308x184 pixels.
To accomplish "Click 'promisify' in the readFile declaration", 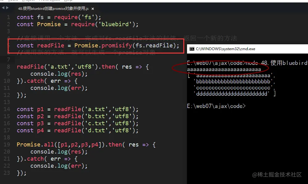I will click(x=117, y=46).
